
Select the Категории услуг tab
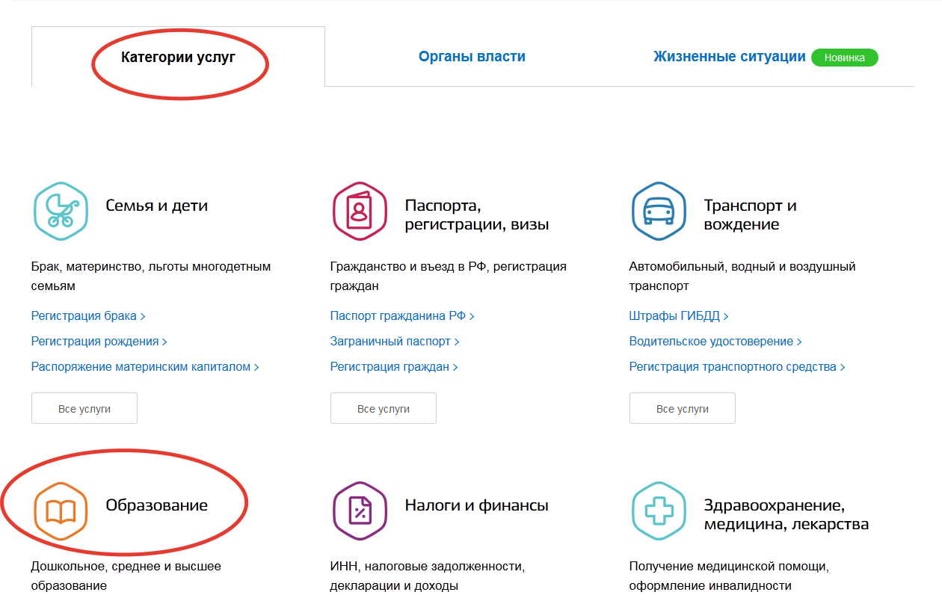click(x=178, y=57)
